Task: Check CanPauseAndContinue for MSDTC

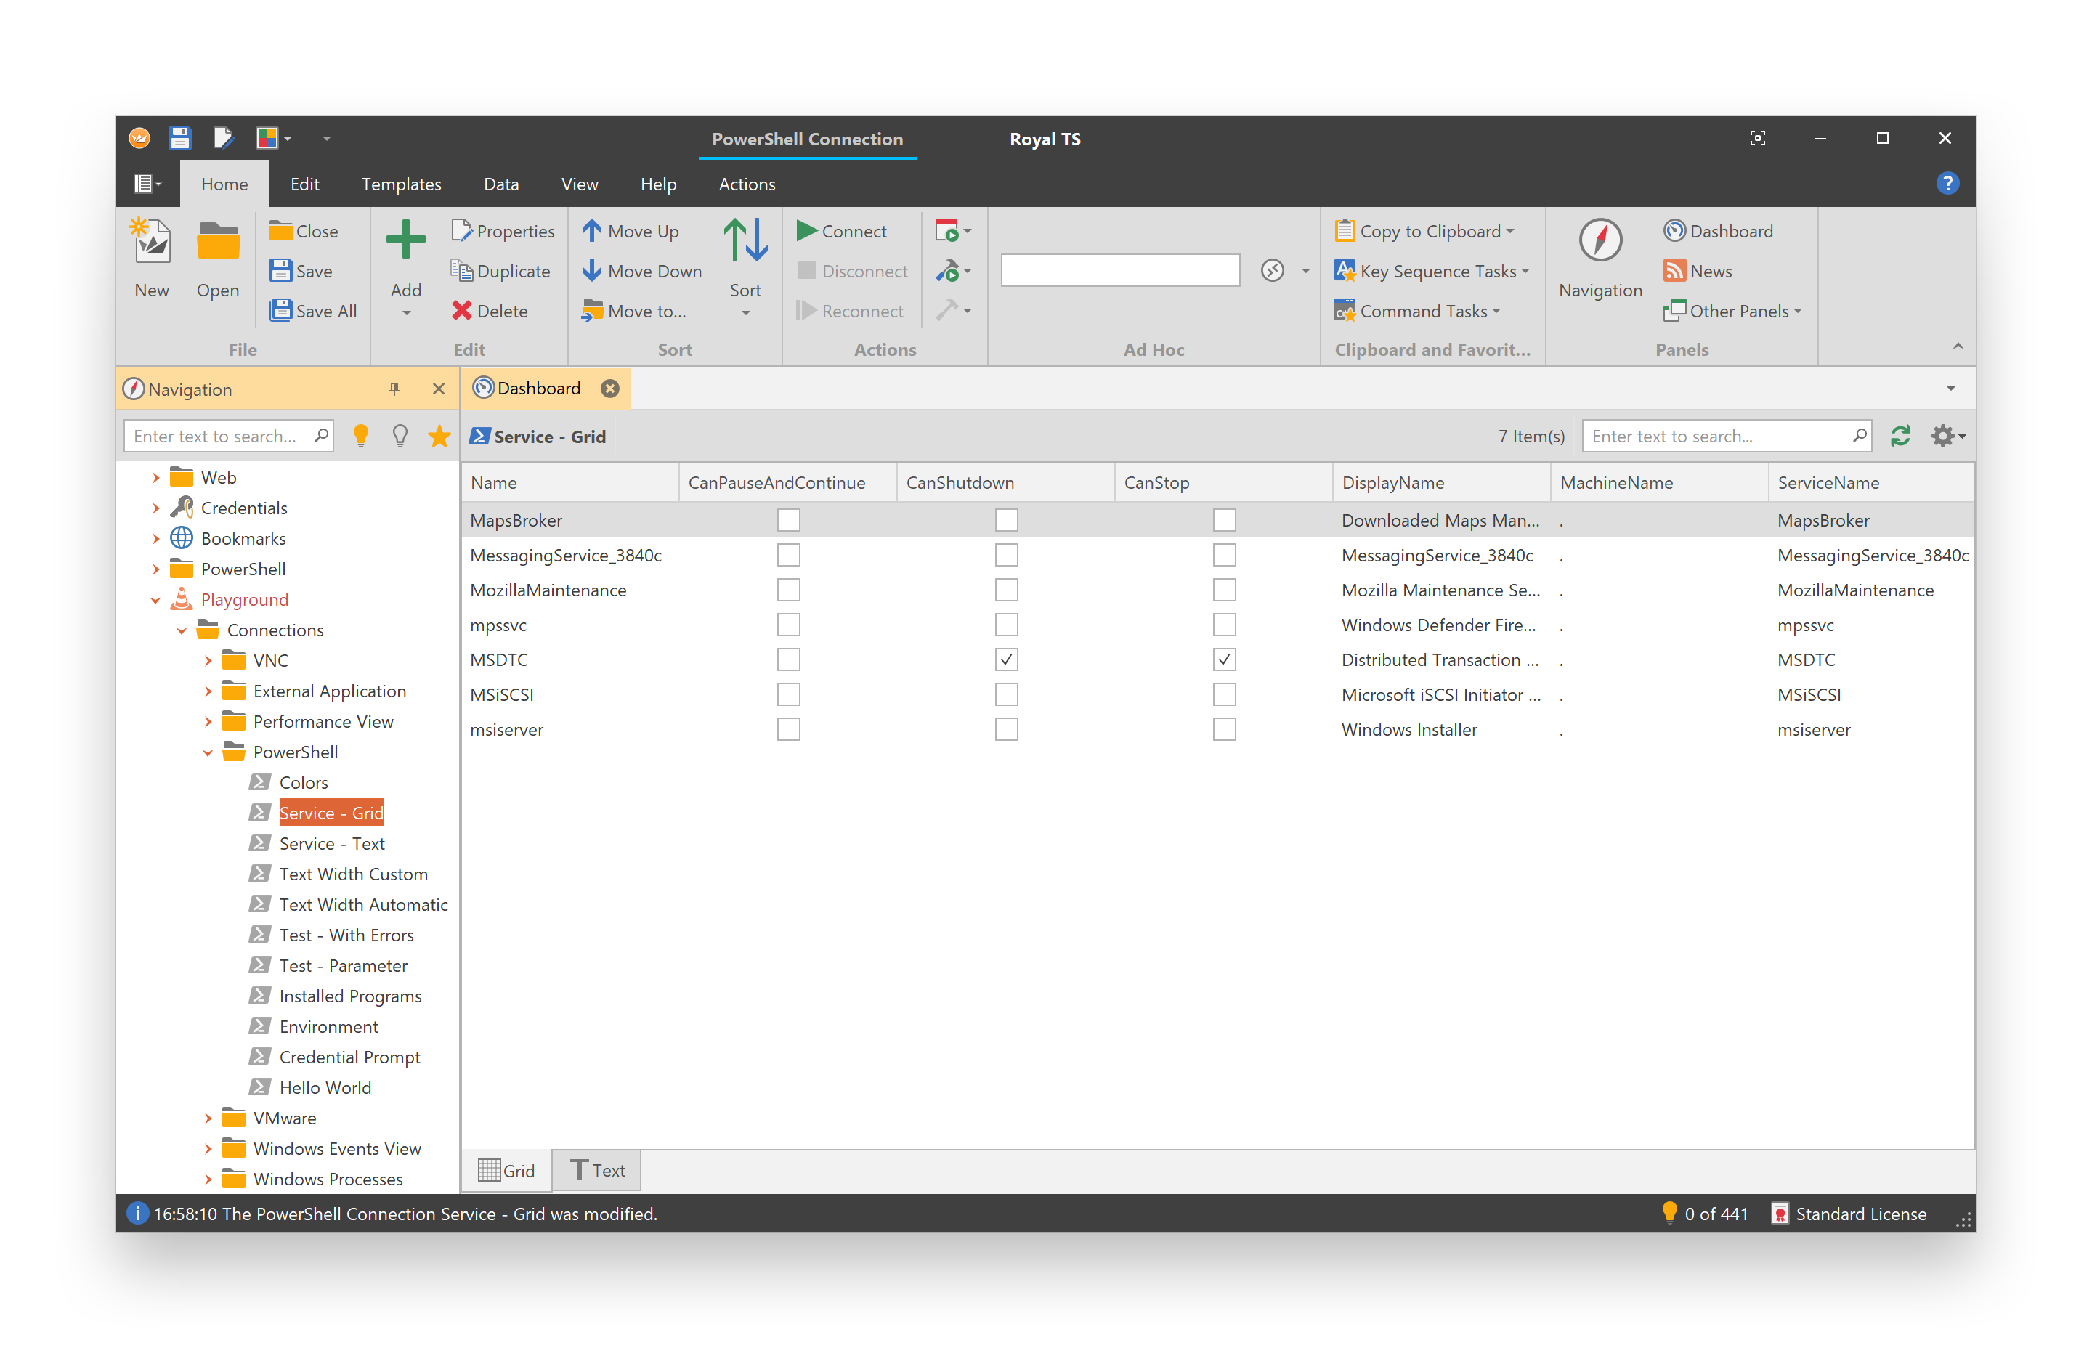Action: [x=788, y=659]
